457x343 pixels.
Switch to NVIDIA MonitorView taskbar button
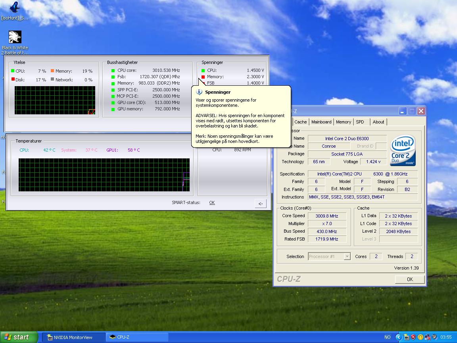point(74,337)
